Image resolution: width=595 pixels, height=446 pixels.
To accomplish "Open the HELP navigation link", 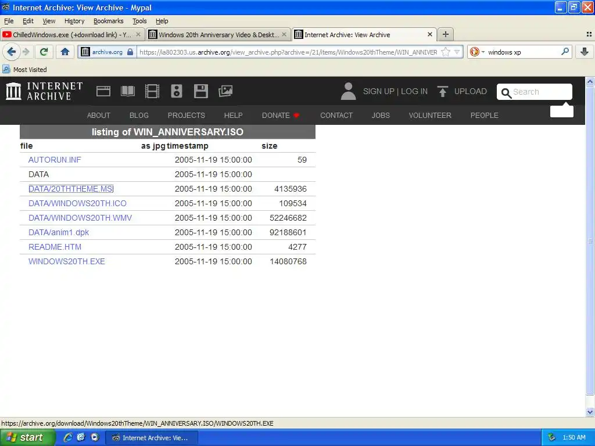I will (x=234, y=116).
